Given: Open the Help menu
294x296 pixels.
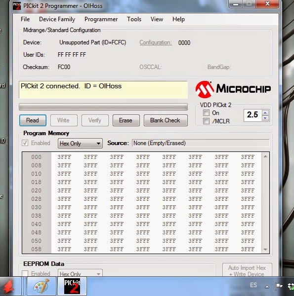Looking at the screenshot, I should (178, 19).
